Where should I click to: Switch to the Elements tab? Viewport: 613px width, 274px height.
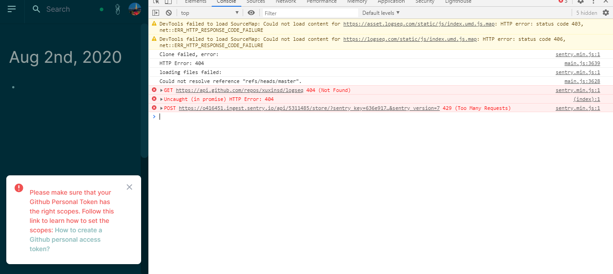coord(195,2)
